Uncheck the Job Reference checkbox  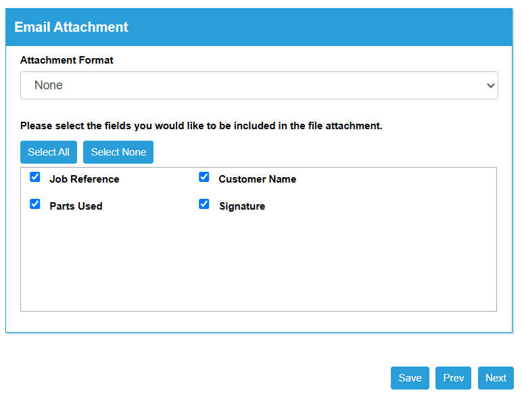[x=35, y=177]
